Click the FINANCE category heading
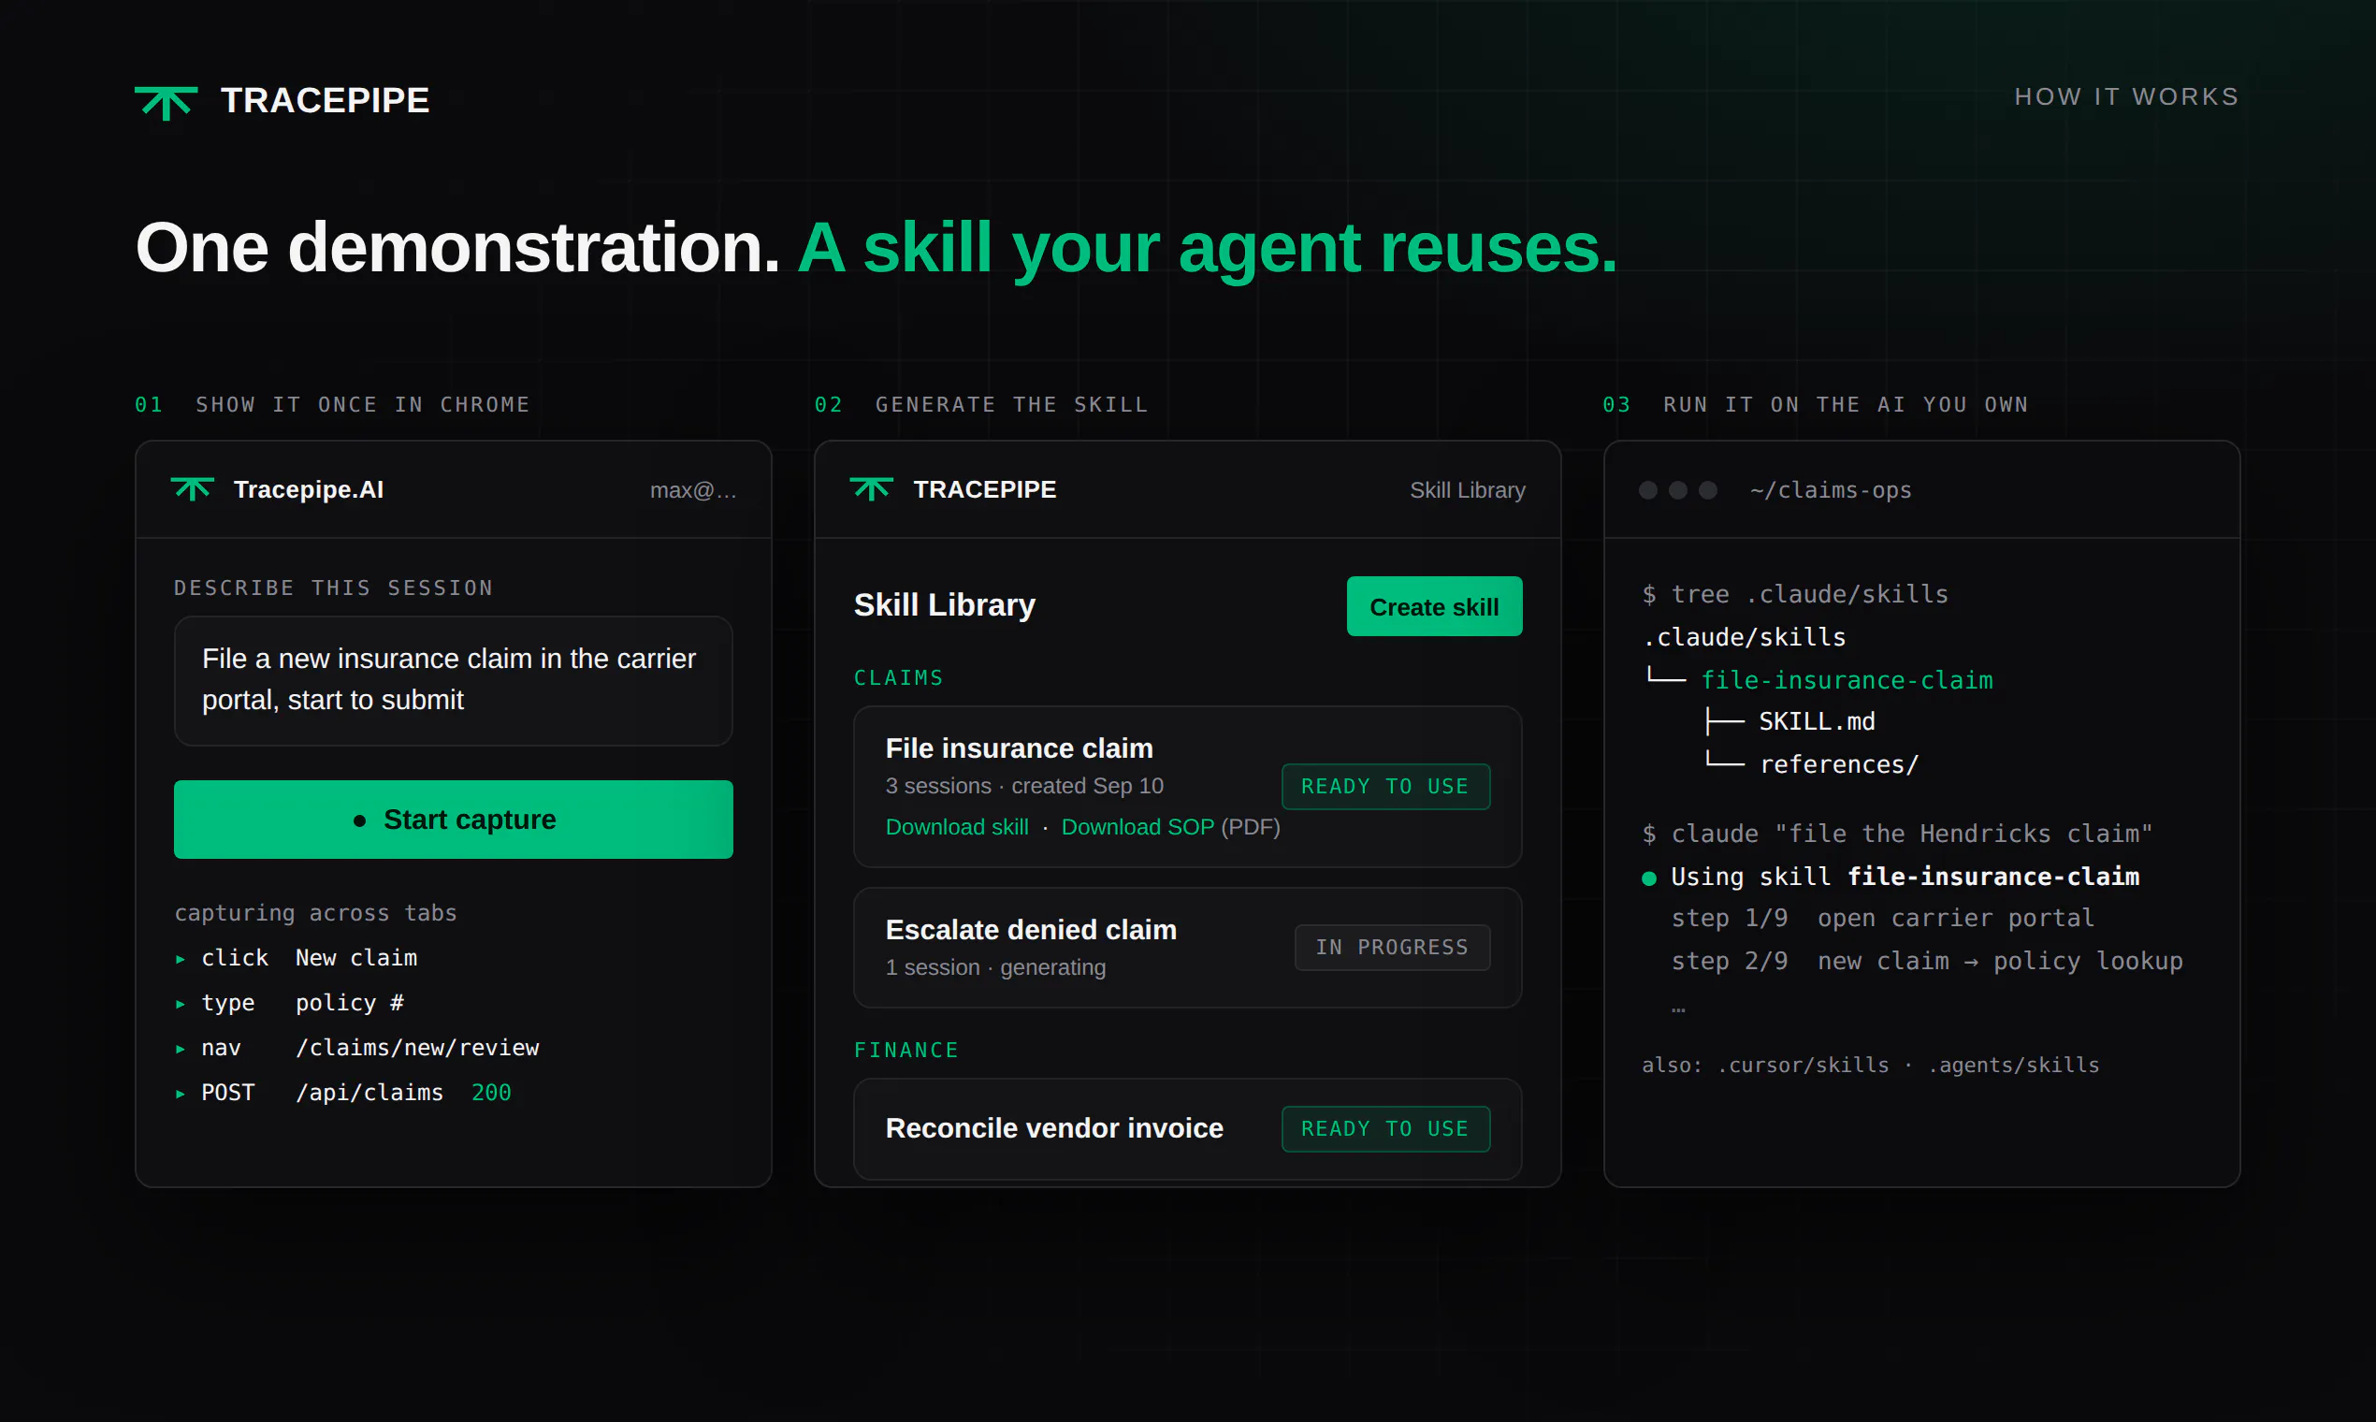2376x1422 pixels. point(906,1051)
